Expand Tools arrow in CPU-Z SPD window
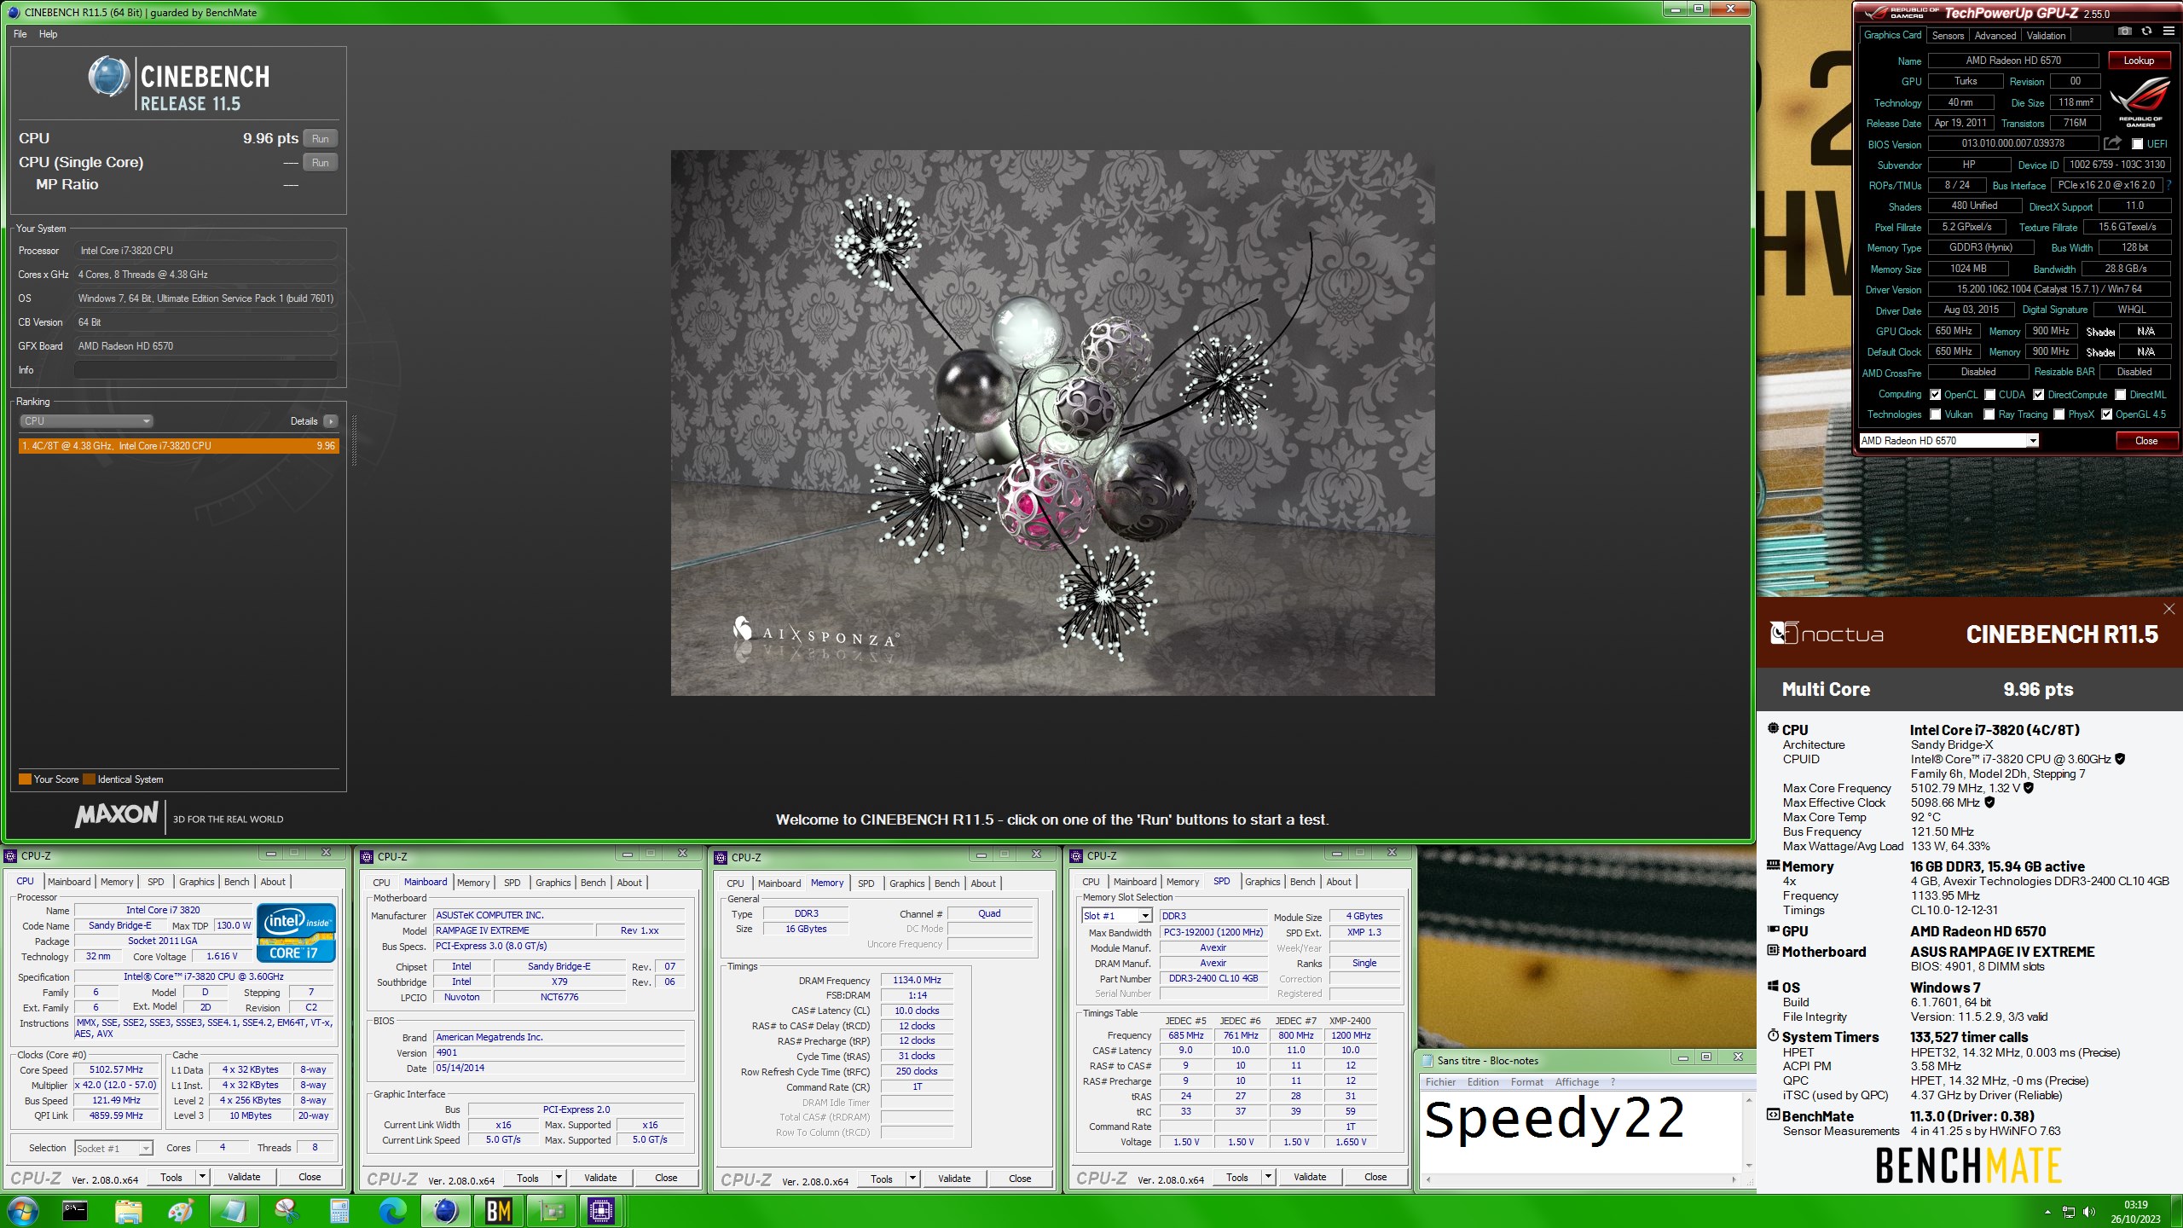Image resolution: width=2183 pixels, height=1228 pixels. click(x=1268, y=1177)
